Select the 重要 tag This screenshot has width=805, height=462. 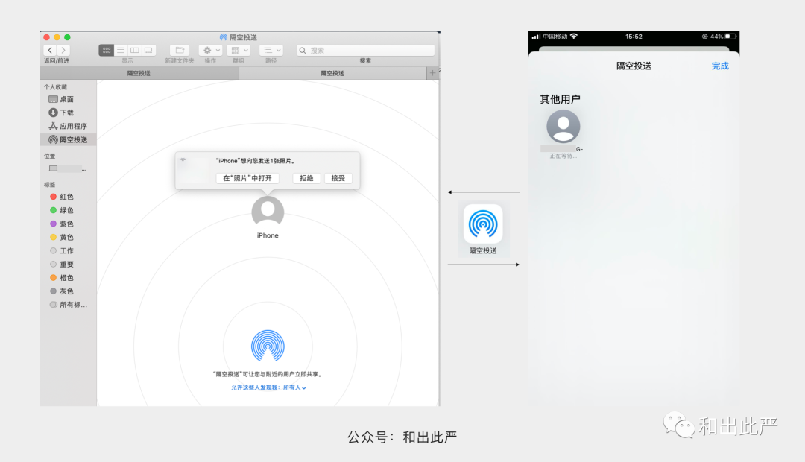(68, 265)
